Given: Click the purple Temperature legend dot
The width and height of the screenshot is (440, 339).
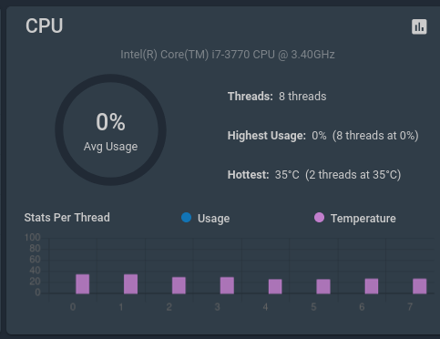Looking at the screenshot, I should point(319,218).
